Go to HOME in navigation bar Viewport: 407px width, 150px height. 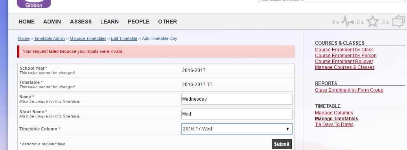click(x=26, y=22)
